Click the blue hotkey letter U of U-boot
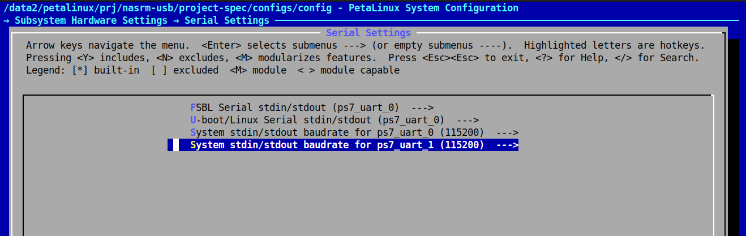Screen dimensions: 746x236 click(x=193, y=120)
